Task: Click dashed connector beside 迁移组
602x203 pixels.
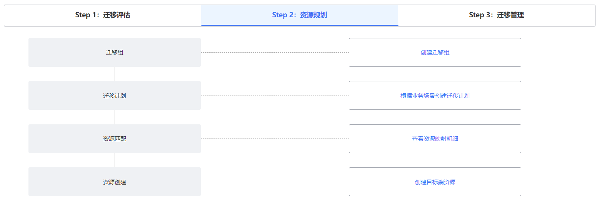Action: coord(275,52)
